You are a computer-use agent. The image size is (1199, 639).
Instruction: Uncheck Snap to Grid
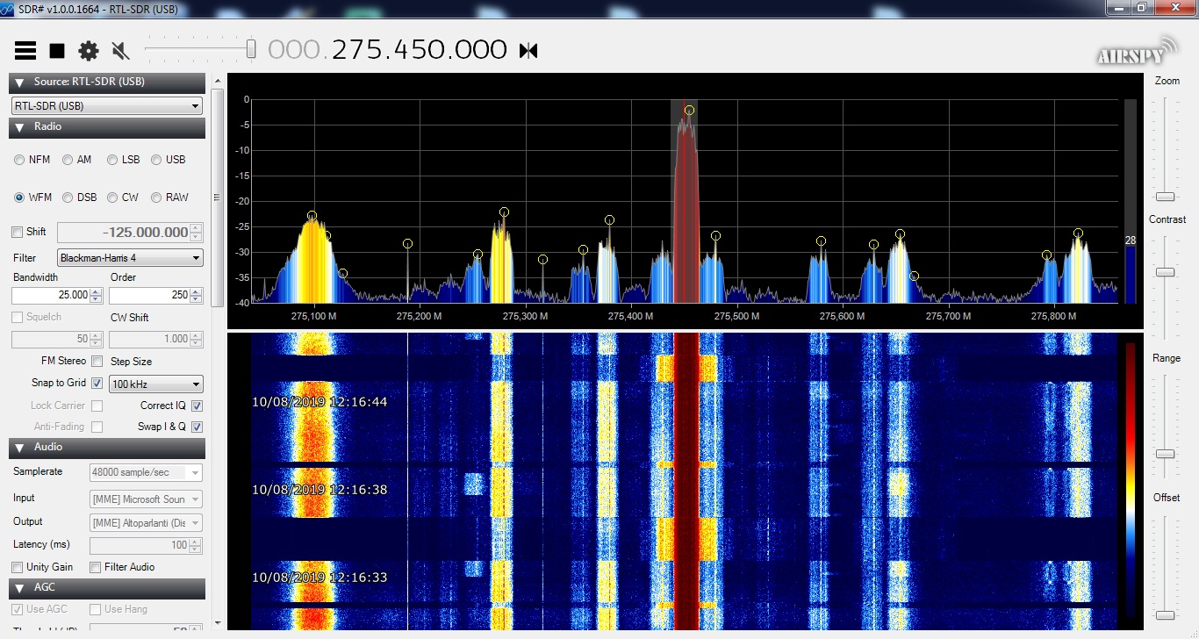[x=97, y=383]
